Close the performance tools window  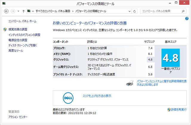click(x=184, y=3)
